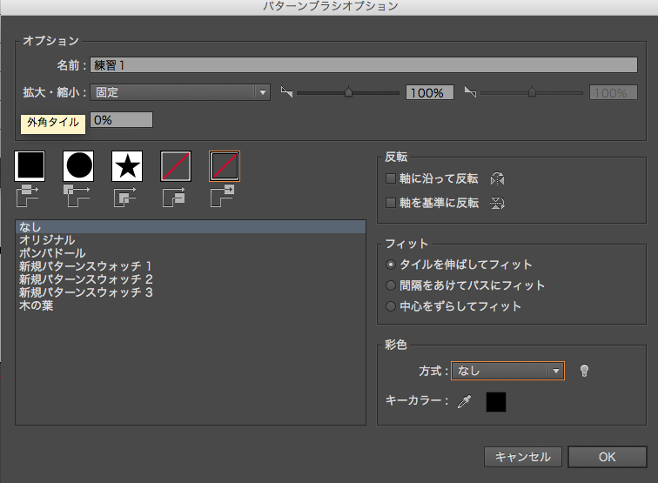Click the flip across axis icon
658x483 pixels.
[x=497, y=203]
